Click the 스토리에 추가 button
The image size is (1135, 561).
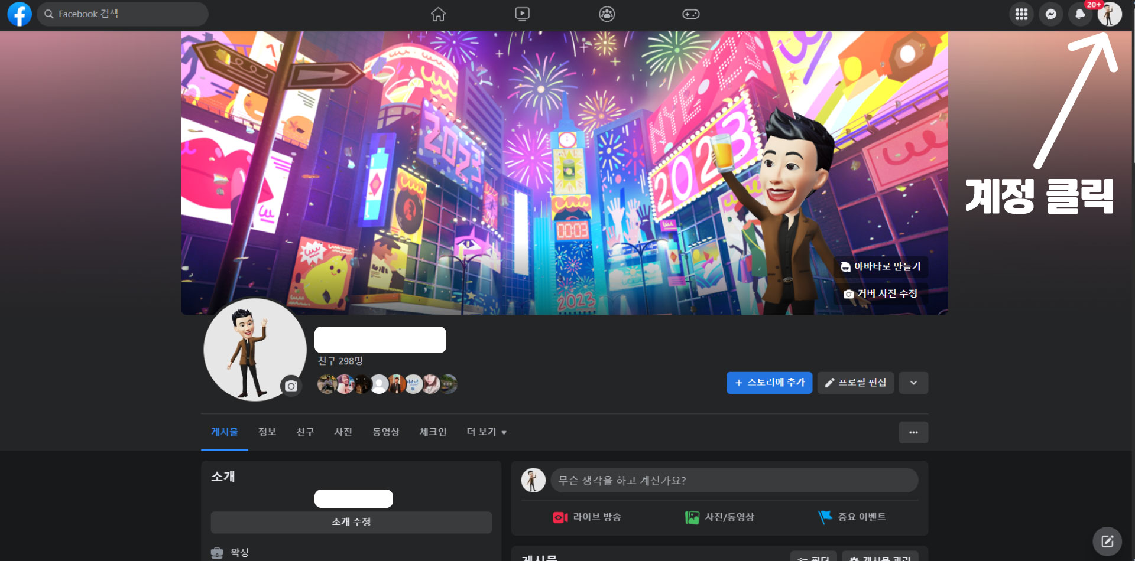pyautogui.click(x=769, y=383)
